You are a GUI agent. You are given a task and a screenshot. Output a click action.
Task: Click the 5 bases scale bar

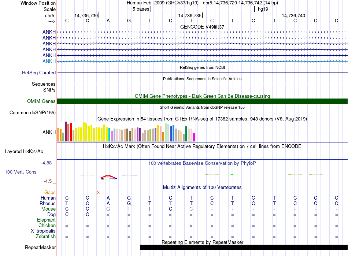coord(202,9)
